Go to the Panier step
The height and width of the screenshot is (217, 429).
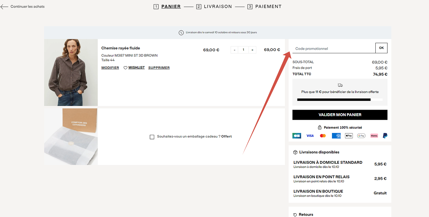click(167, 6)
